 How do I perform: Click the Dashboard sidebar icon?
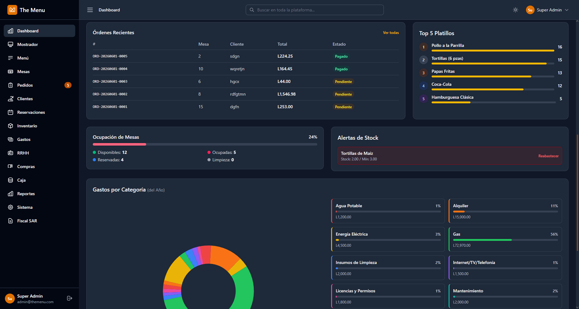[10, 31]
